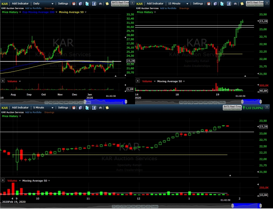Open Settings in the 15 Minute chart
This screenshot has width=273, height=209.
[x=198, y=3]
